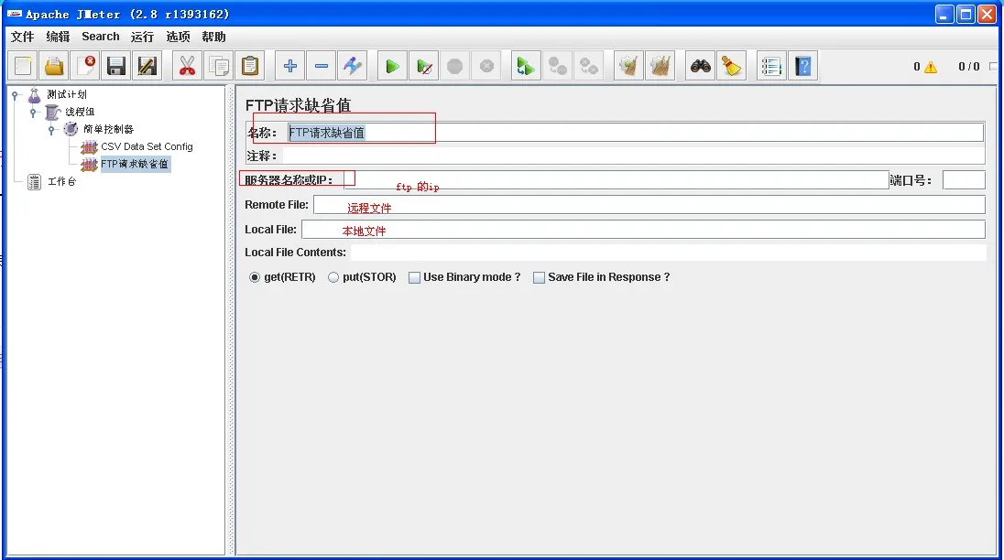The height and width of the screenshot is (560, 1004).
Task: Click Remote start all icon
Action: pos(526,66)
